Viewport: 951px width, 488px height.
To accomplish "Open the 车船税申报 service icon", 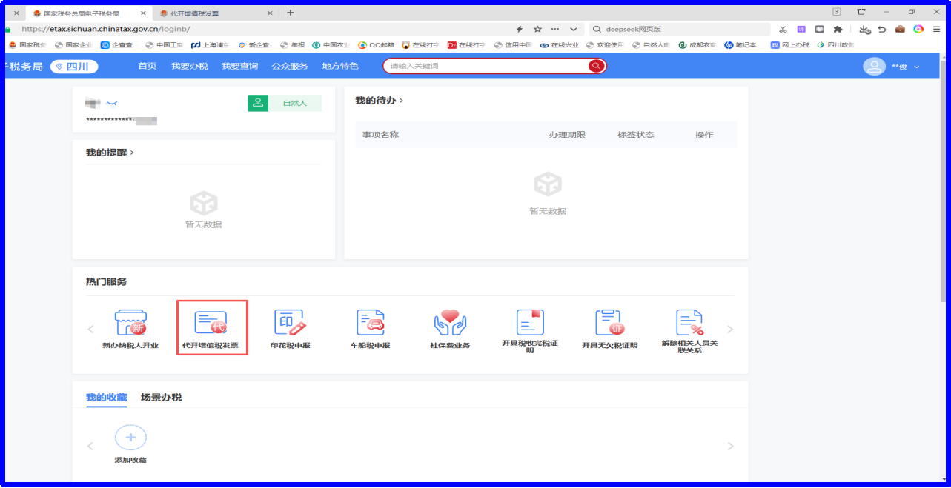I will coord(370,324).
